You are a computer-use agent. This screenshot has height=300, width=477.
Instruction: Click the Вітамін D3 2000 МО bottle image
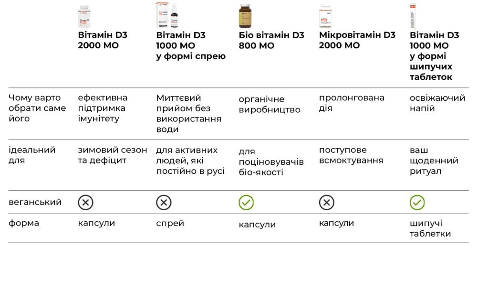tap(84, 16)
